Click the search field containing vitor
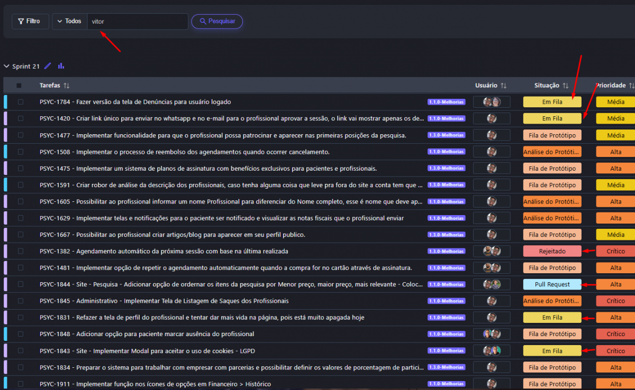 [x=138, y=22]
